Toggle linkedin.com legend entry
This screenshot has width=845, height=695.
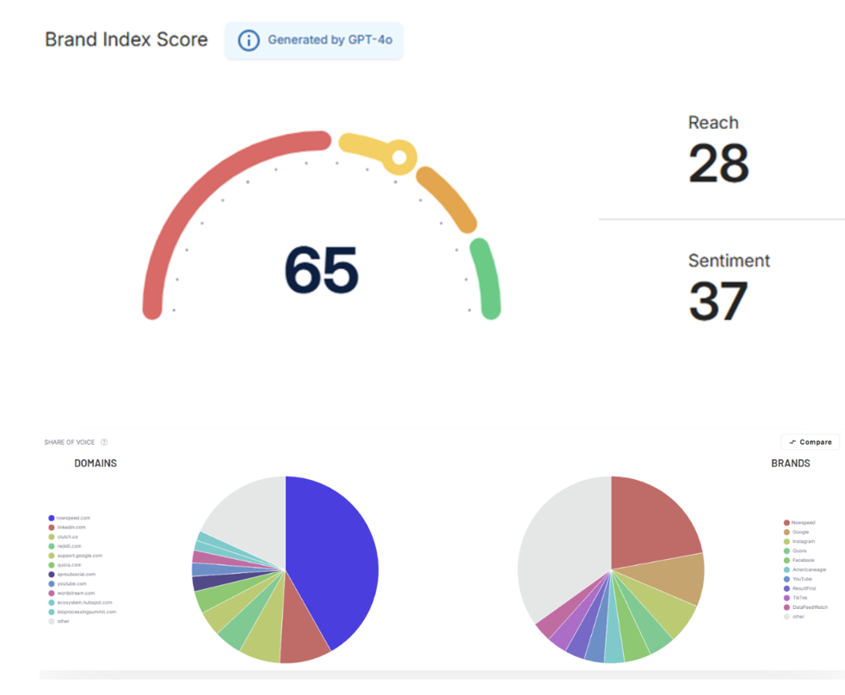coord(71,527)
